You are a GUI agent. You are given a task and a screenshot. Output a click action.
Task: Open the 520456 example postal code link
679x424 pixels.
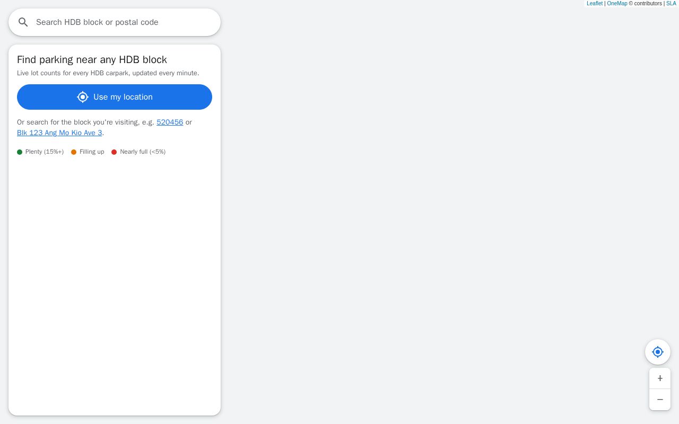(170, 122)
